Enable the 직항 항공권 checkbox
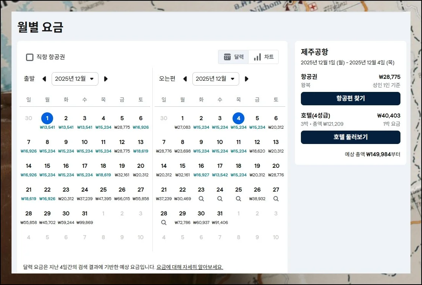The height and width of the screenshot is (285, 422). [30, 57]
